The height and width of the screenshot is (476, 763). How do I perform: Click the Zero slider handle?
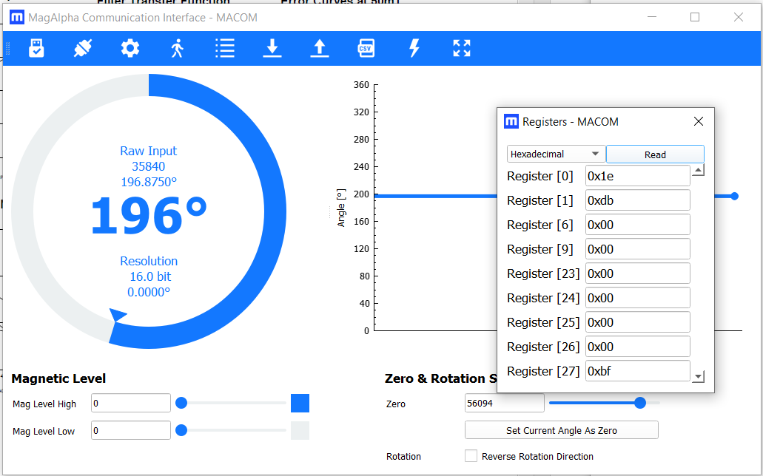(640, 403)
